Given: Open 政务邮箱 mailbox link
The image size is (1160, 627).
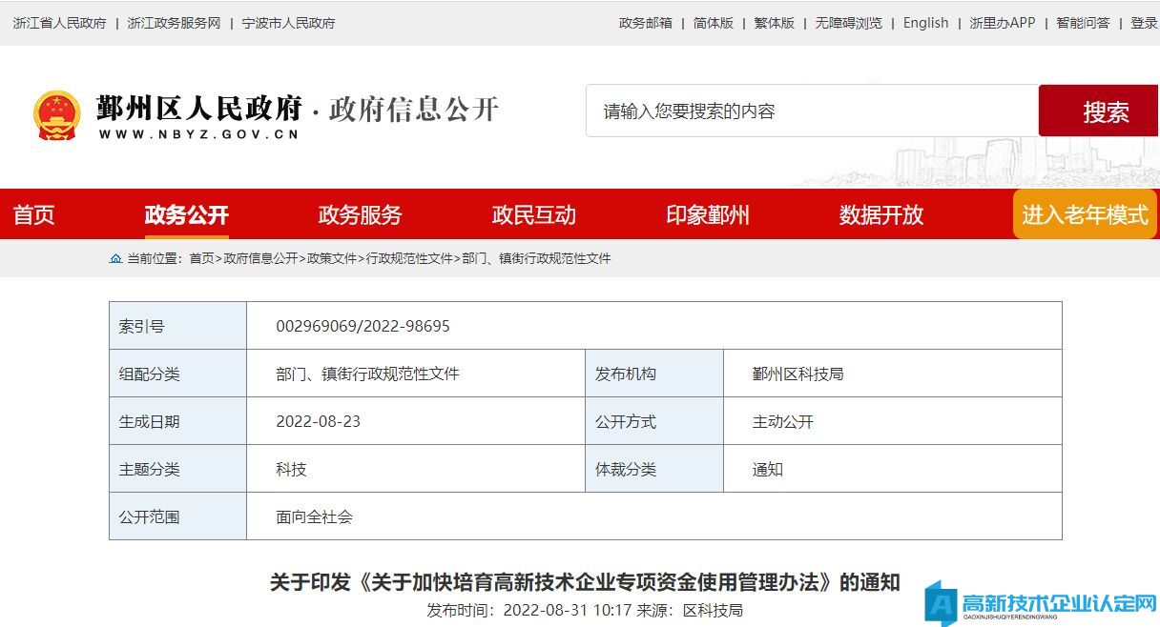Looking at the screenshot, I should (x=646, y=23).
